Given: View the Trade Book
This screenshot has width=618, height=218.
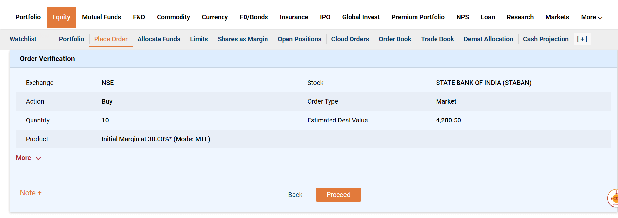Looking at the screenshot, I should pyautogui.click(x=437, y=39).
